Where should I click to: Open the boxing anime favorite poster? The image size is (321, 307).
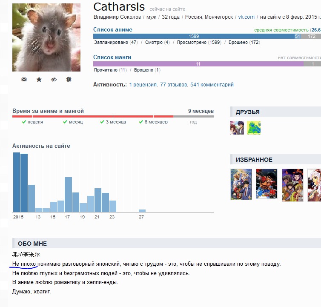(x=267, y=184)
